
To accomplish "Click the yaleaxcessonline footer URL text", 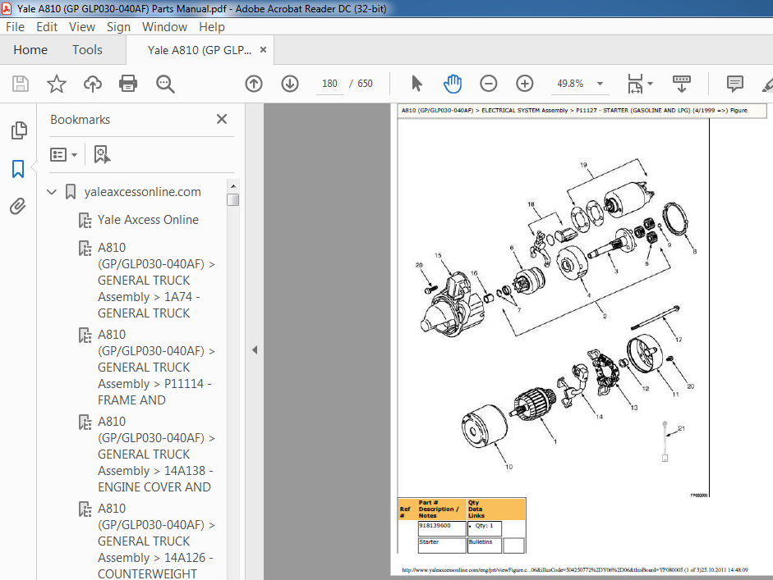I will [x=575, y=569].
